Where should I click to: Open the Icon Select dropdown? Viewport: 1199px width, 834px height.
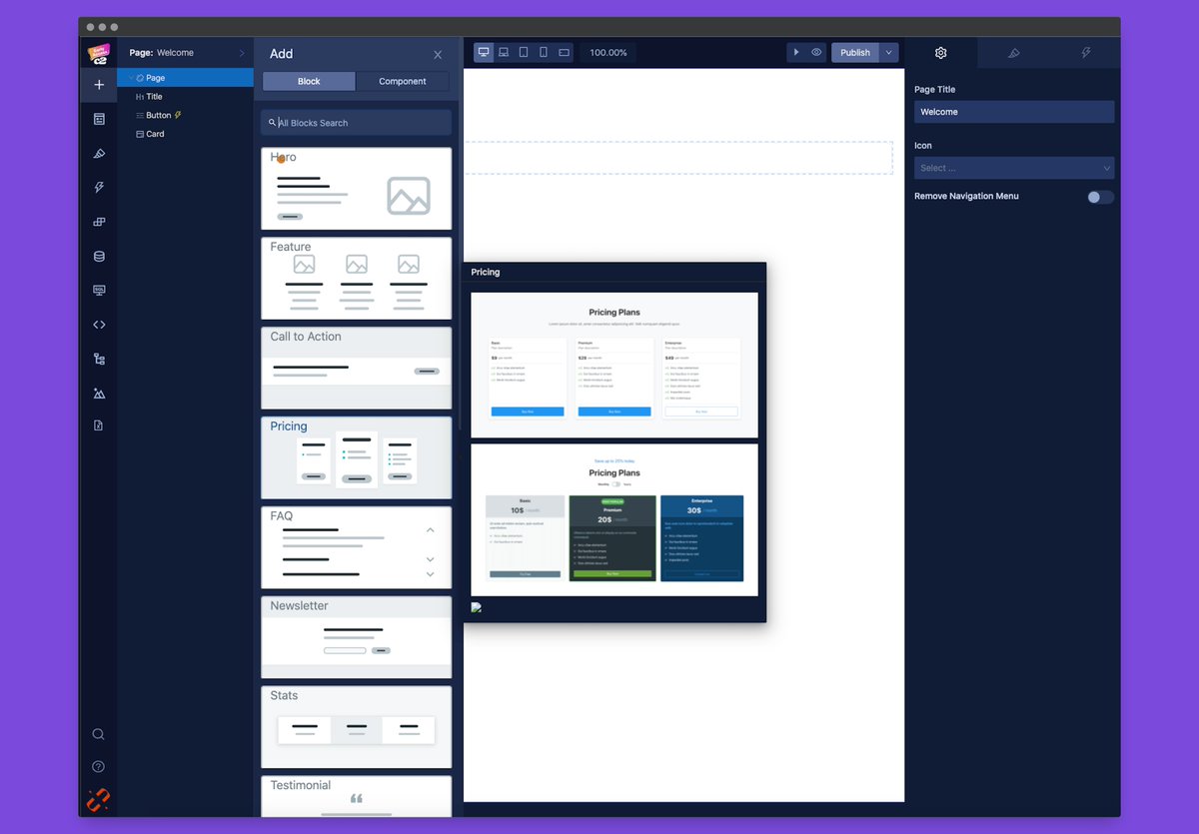1014,168
